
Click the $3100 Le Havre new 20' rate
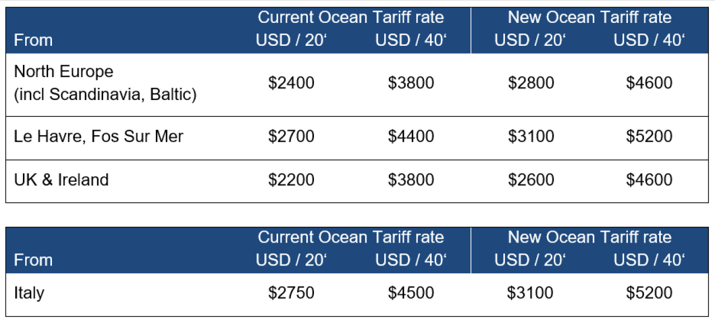point(531,136)
